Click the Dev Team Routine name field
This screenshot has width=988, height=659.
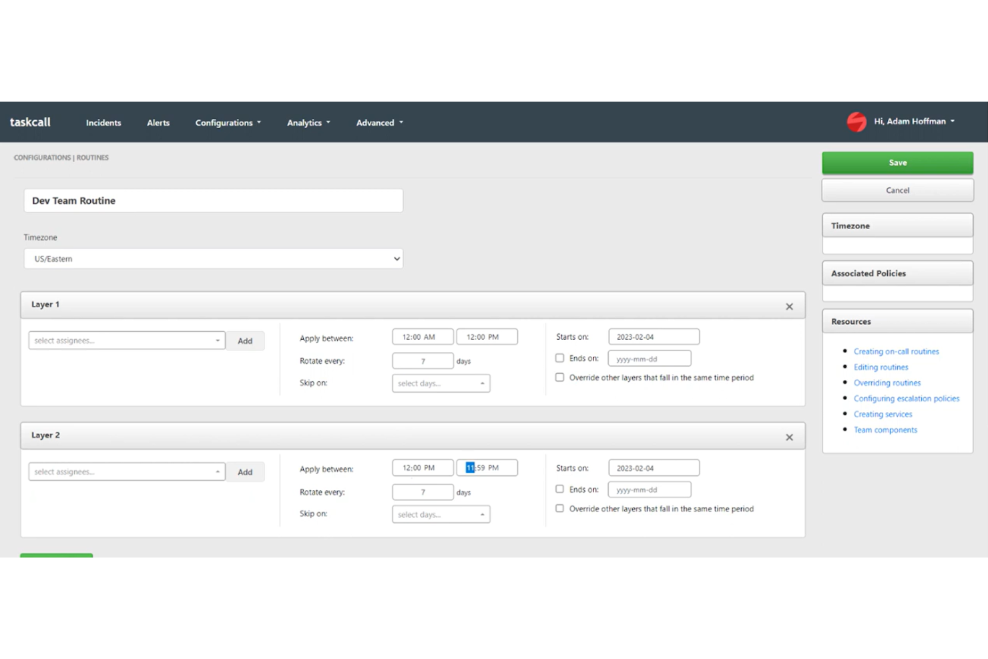pos(213,201)
